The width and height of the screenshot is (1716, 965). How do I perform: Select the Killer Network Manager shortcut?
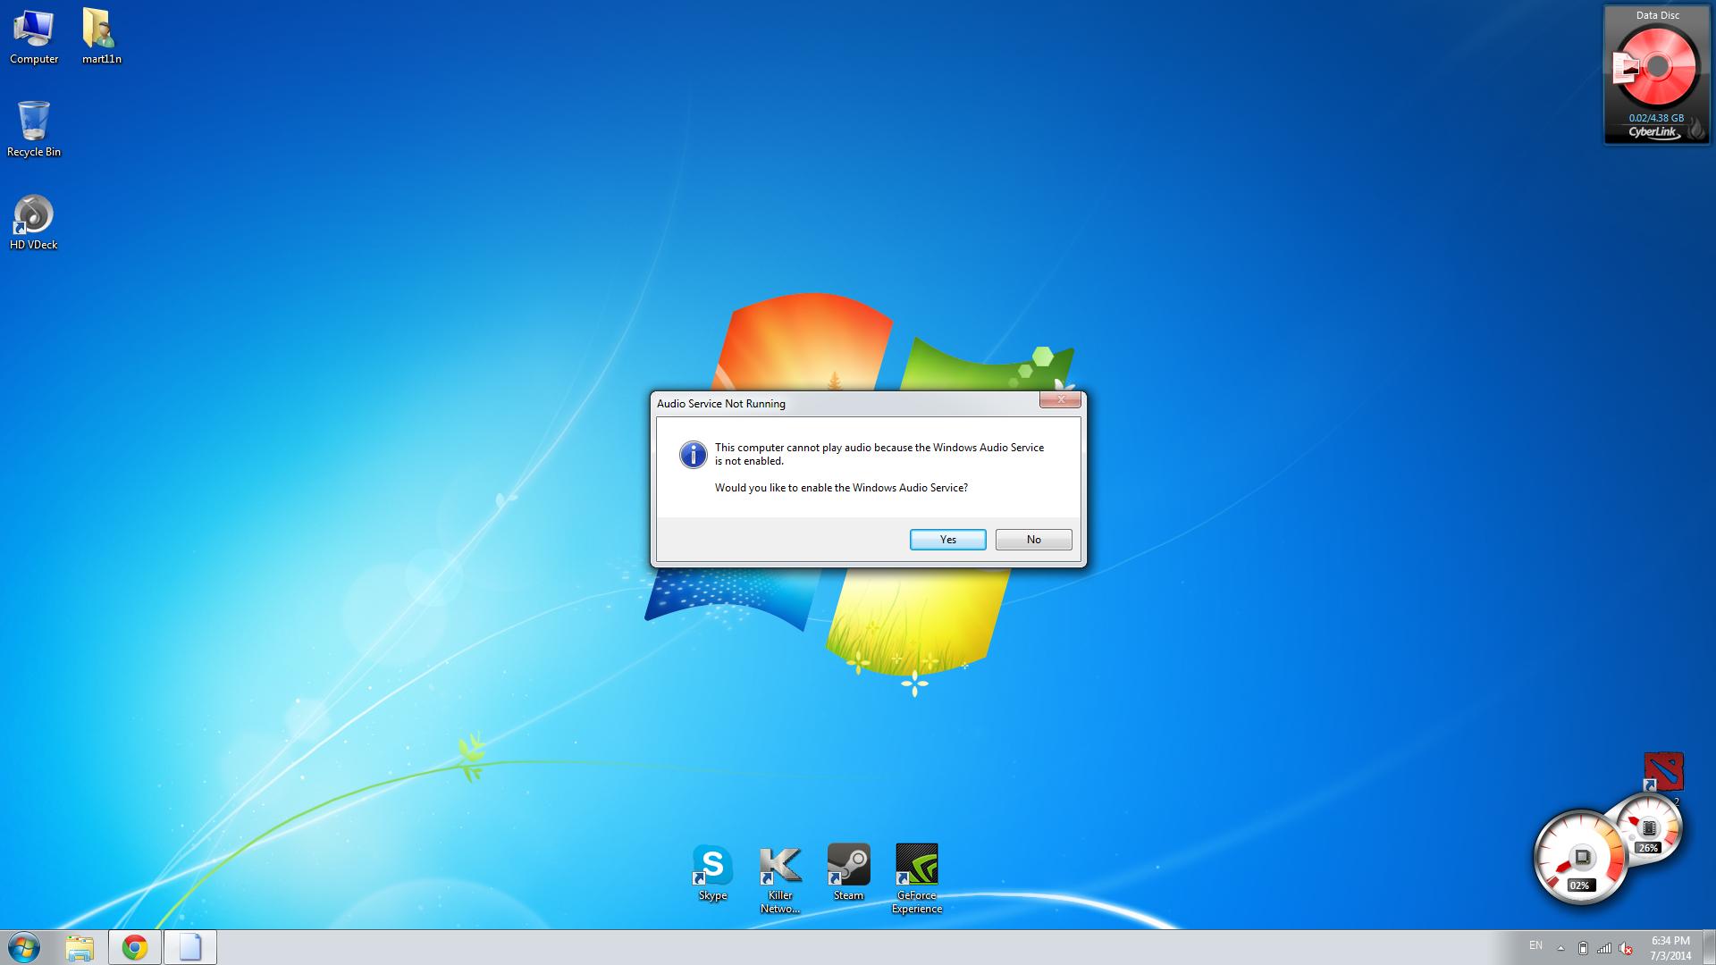pyautogui.click(x=780, y=879)
